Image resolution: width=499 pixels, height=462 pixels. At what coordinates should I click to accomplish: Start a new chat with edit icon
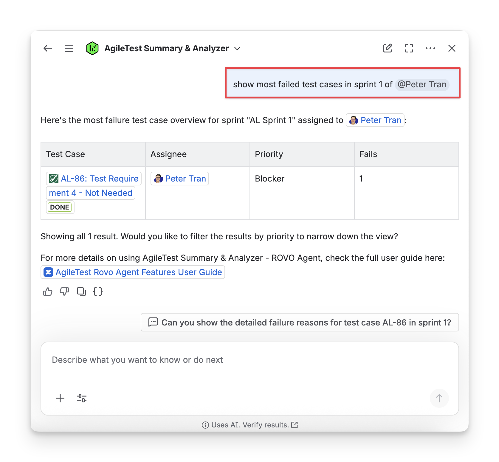(387, 48)
